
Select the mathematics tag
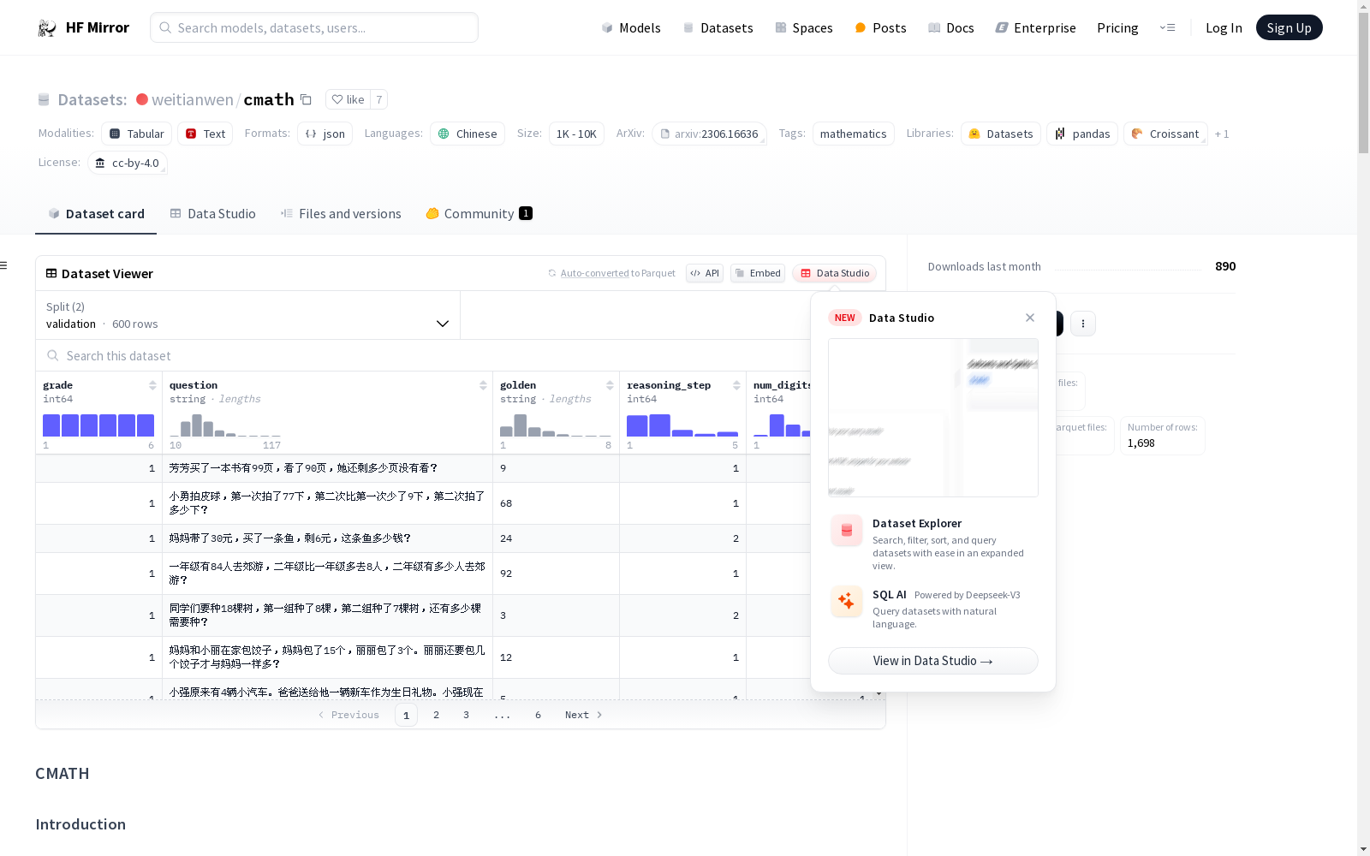pyautogui.click(x=853, y=134)
